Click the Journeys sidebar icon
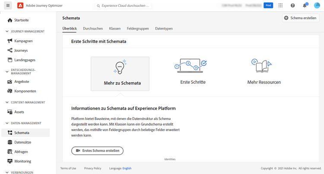324x174 pixels. 10,51
